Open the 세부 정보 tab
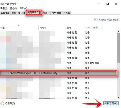This screenshot has width=121, height=108. [56, 13]
